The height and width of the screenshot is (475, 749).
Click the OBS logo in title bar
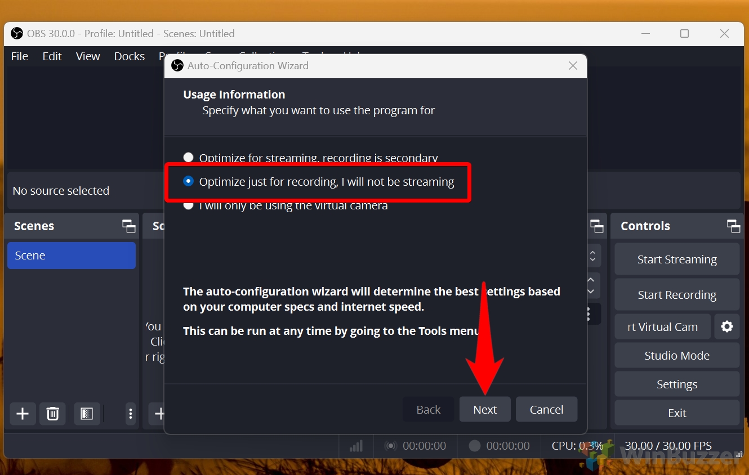(x=17, y=34)
